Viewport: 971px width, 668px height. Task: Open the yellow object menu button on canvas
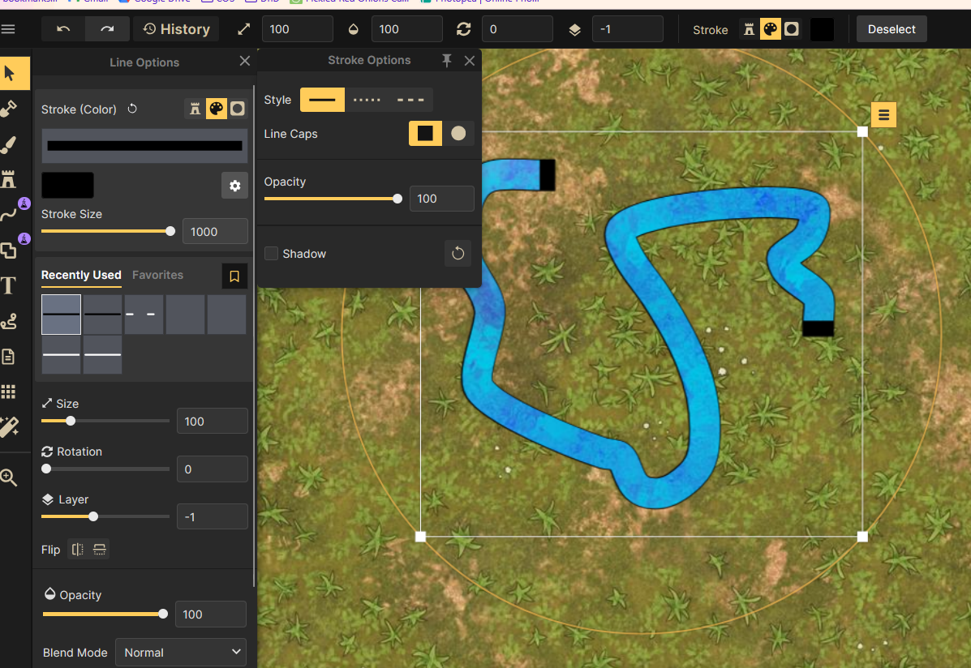[x=883, y=114]
